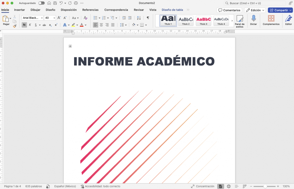
Task: Click the zoom slider in status bar
Action: pyautogui.click(x=265, y=186)
